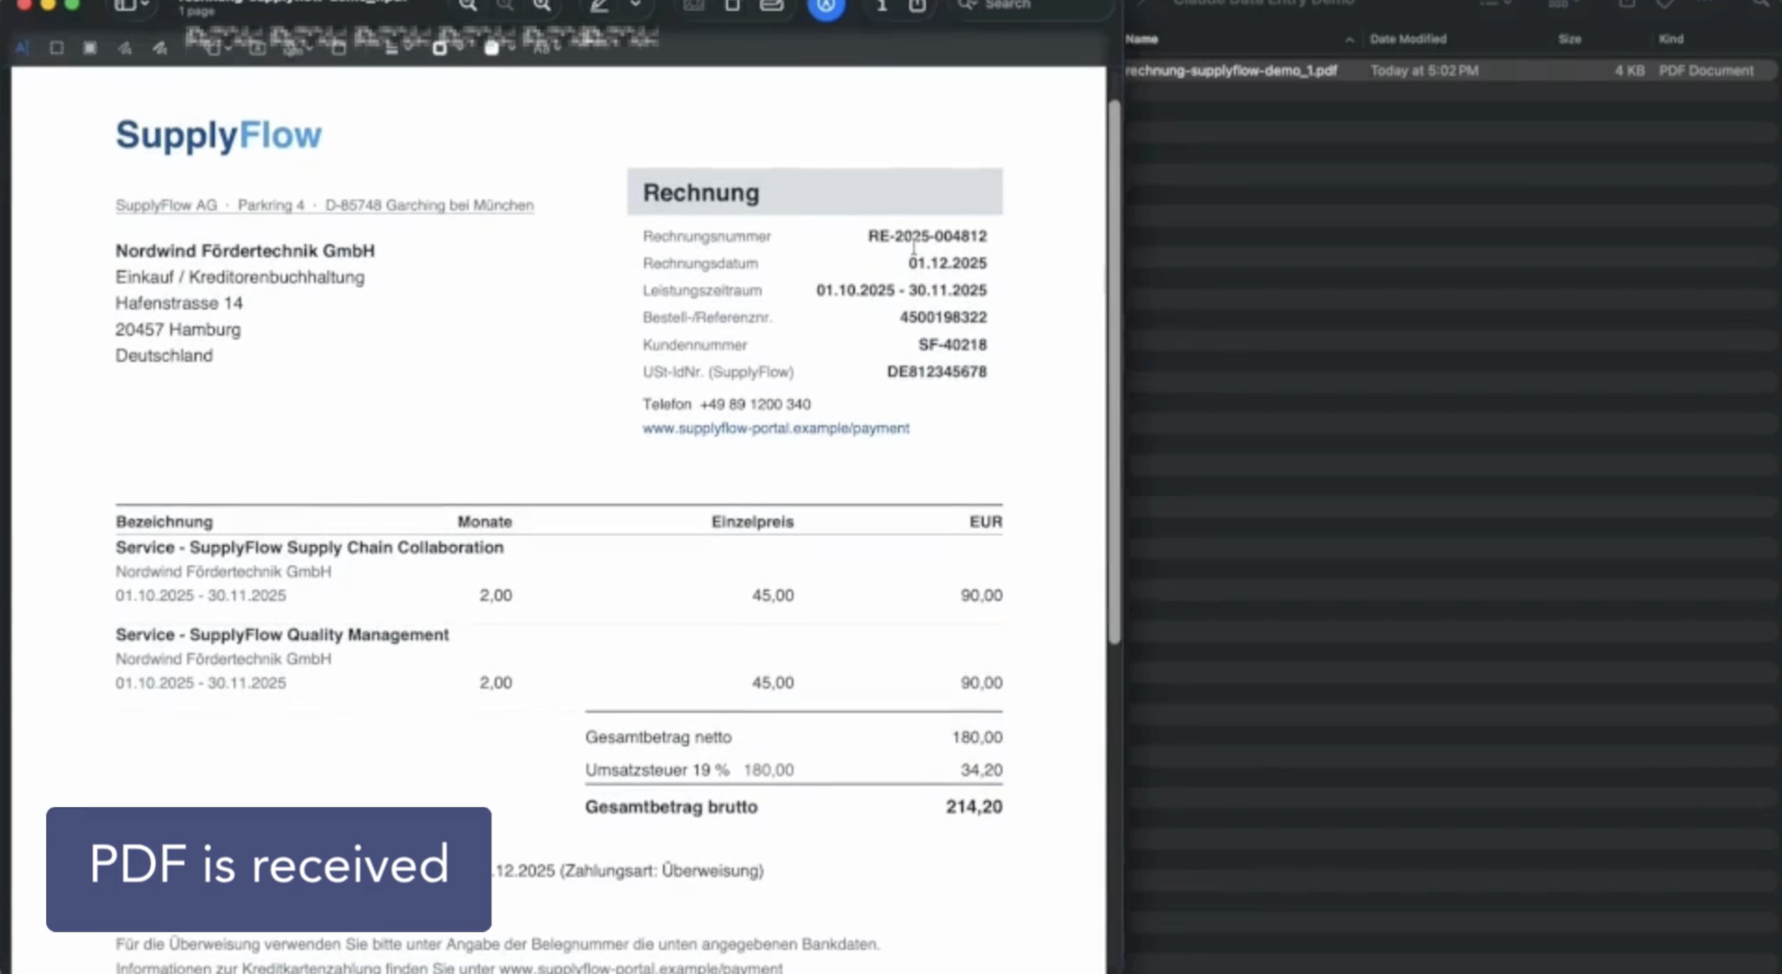
Task: Click 'Einkauf / Kreditorenbuchhaltung' address line
Action: [x=239, y=277]
